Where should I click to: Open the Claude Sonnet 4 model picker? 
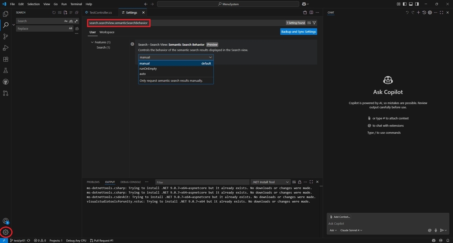pyautogui.click(x=351, y=230)
